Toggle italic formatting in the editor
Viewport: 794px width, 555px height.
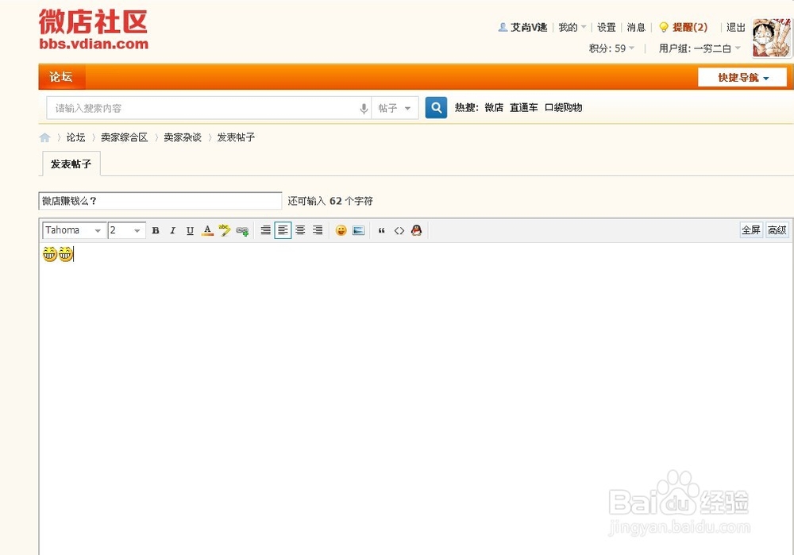coord(172,230)
